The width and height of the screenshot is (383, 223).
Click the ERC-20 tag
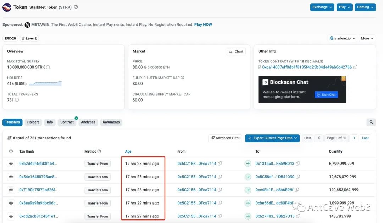(10, 38)
